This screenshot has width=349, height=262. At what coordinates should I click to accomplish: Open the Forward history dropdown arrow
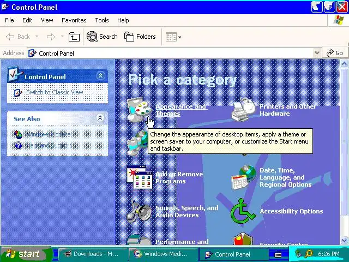coord(62,37)
